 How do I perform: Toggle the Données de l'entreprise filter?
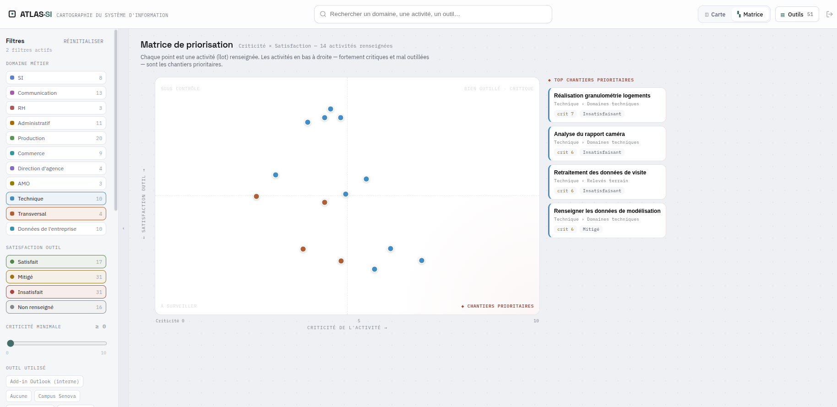[56, 229]
